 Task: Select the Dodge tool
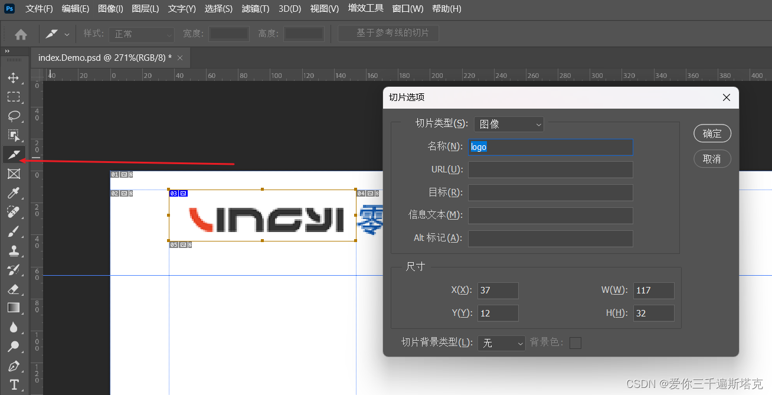click(x=14, y=346)
